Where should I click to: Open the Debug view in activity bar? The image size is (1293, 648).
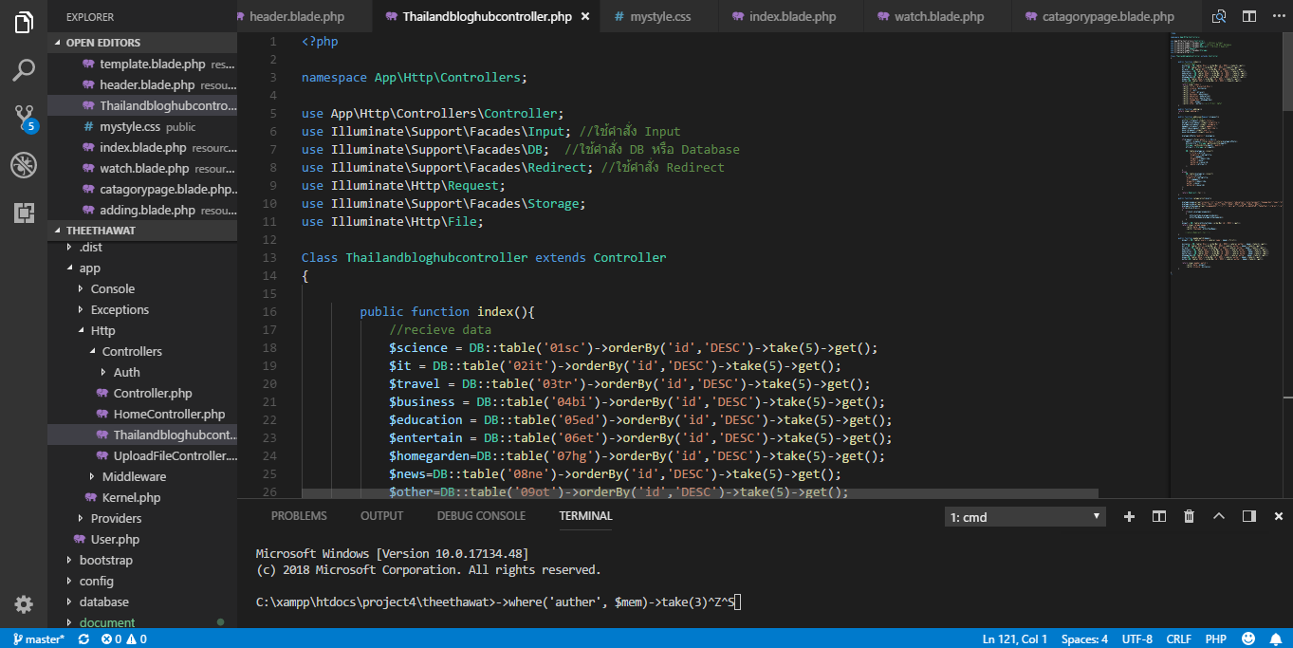click(24, 165)
